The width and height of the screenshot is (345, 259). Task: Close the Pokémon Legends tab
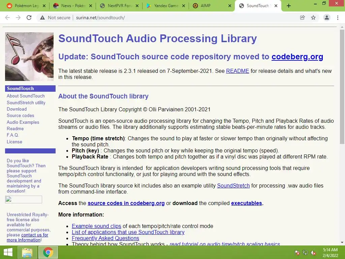point(44,6)
